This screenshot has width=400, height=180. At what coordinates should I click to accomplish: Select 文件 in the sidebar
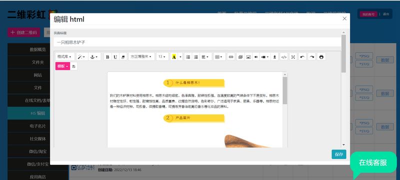click(38, 87)
